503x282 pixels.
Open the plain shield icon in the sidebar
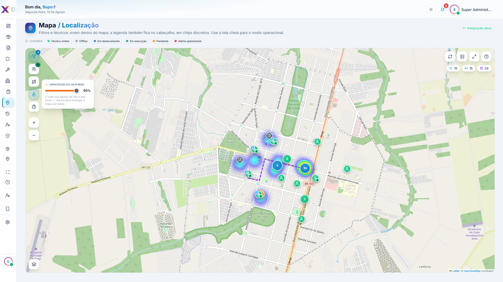pyautogui.click(x=8, y=59)
